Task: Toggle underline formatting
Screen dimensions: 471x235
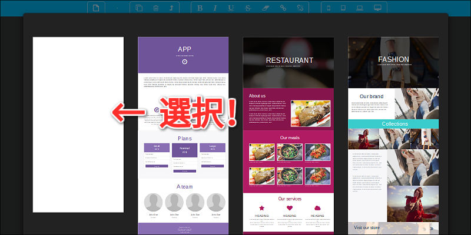Action: tap(231, 8)
